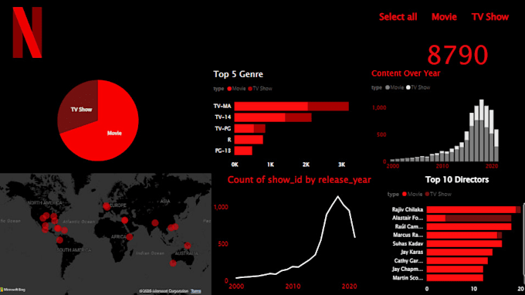Image resolution: width=525 pixels, height=295 pixels.
Task: Click the tallest column in Content Over Year
Action: [482, 131]
